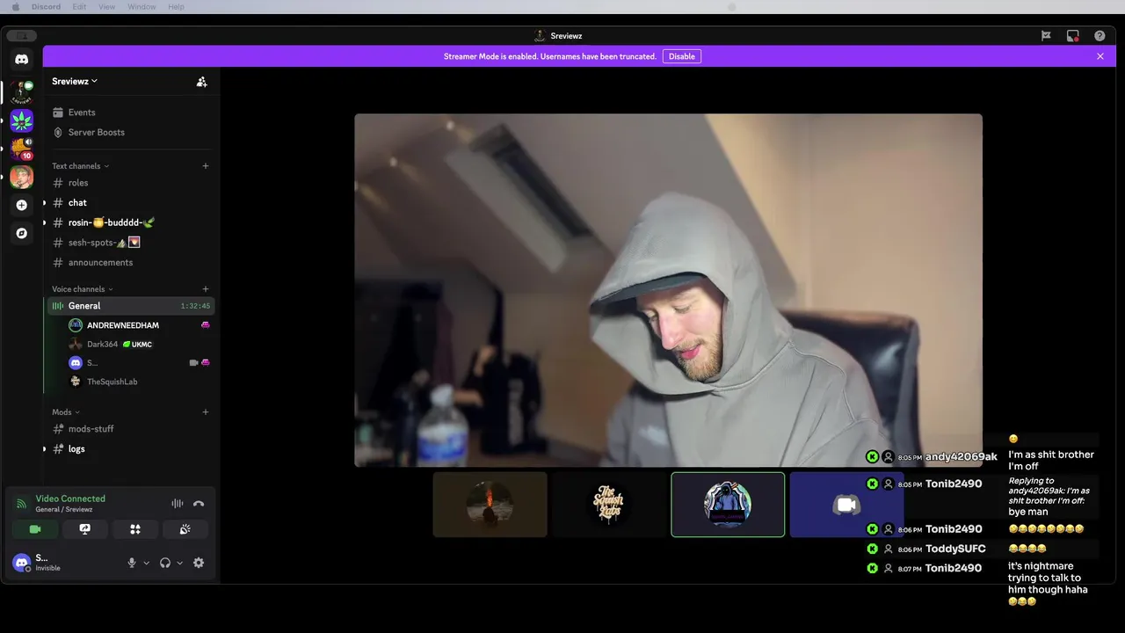1125x633 pixels.
Task: Select the blue camera participant tile
Action: tap(846, 505)
